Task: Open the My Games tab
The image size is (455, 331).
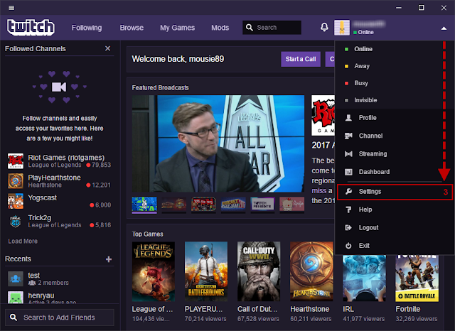Action: pos(177,28)
